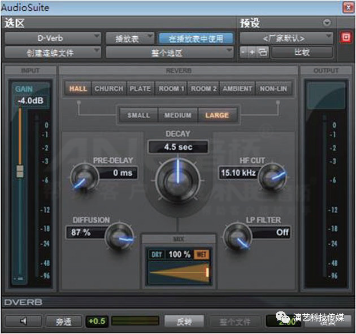Viewport: 356px width, 334px height.
Task: Select the LARGE room size
Action: [217, 115]
